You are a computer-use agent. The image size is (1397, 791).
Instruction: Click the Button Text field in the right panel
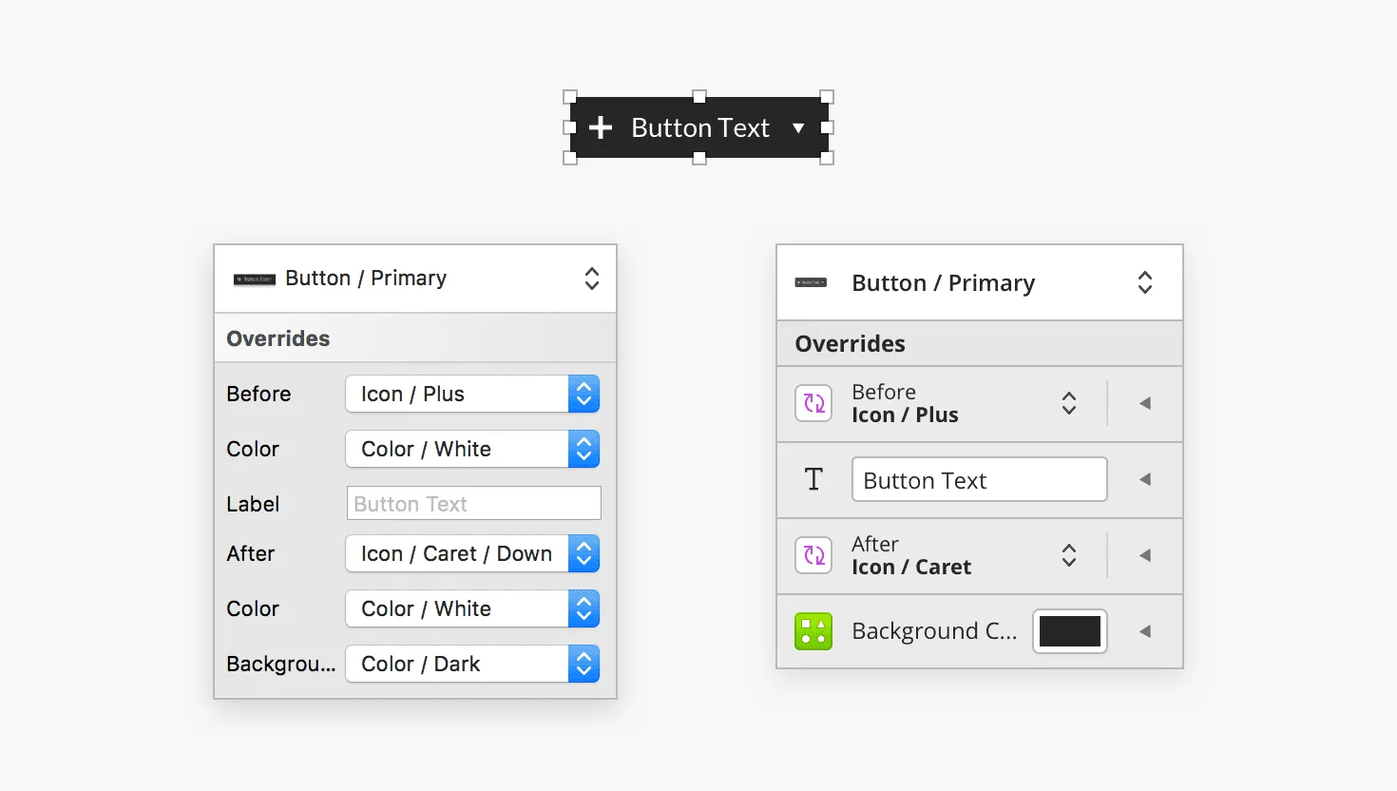tap(980, 479)
